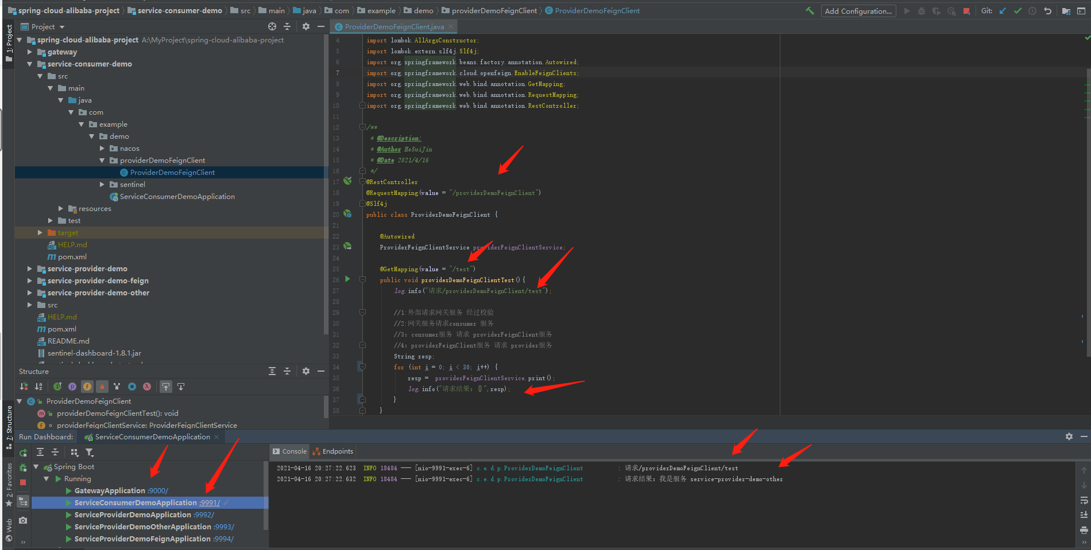The width and height of the screenshot is (1091, 550).
Task: Collapse the service-consumer-demo module
Action: pos(30,64)
